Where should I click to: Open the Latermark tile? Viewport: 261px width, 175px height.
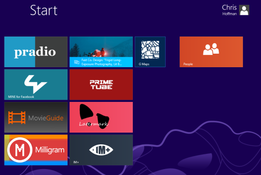[x=101, y=117]
